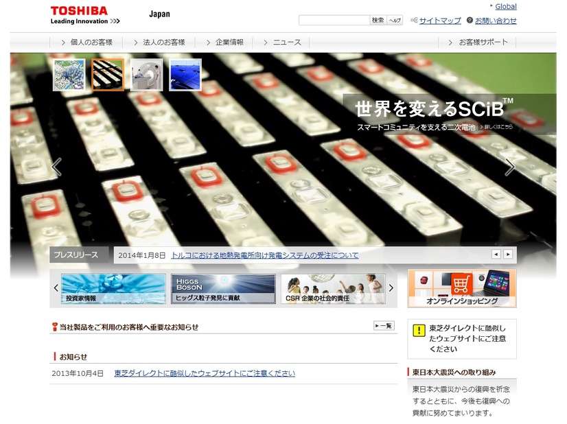Focus the site search input field

pos(334,21)
